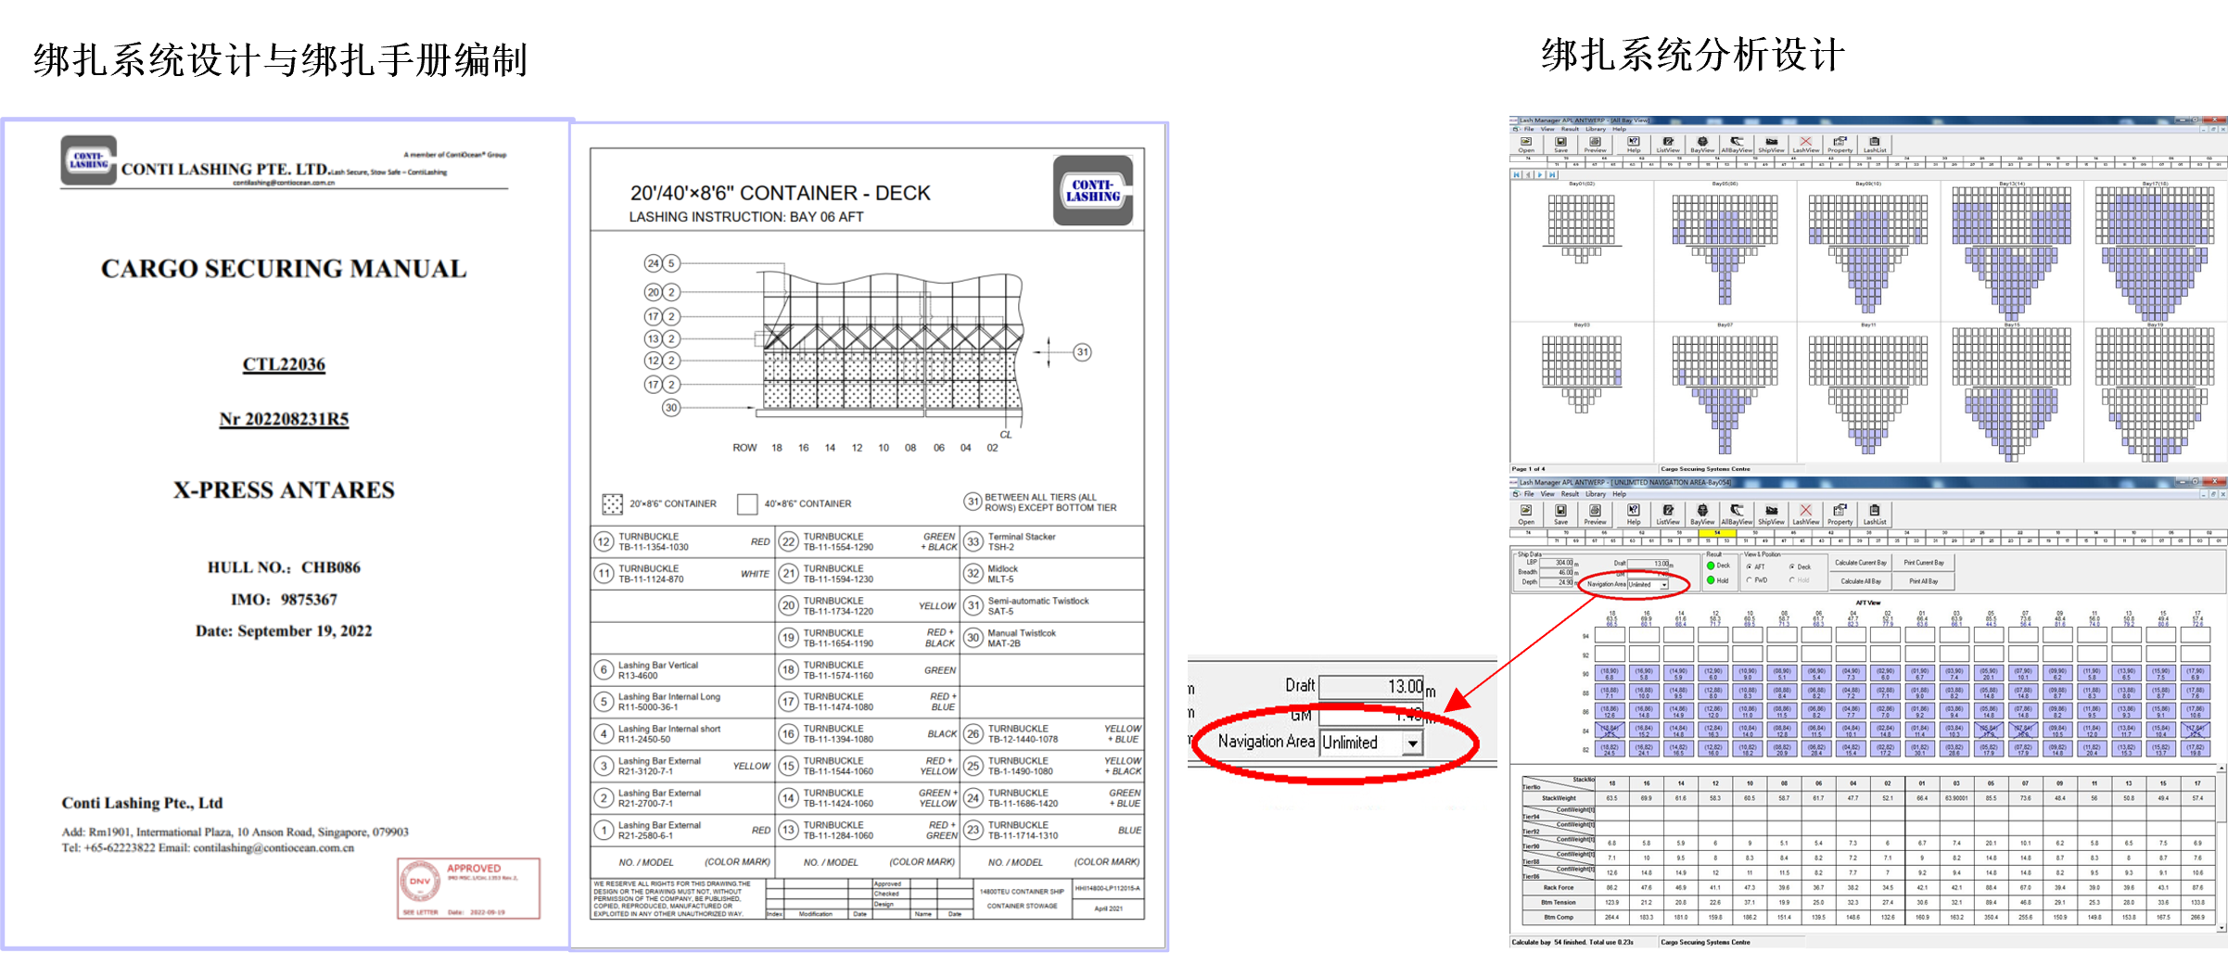The width and height of the screenshot is (2228, 953).
Task: Click the Btm Tension row header
Action: pyautogui.click(x=1559, y=903)
